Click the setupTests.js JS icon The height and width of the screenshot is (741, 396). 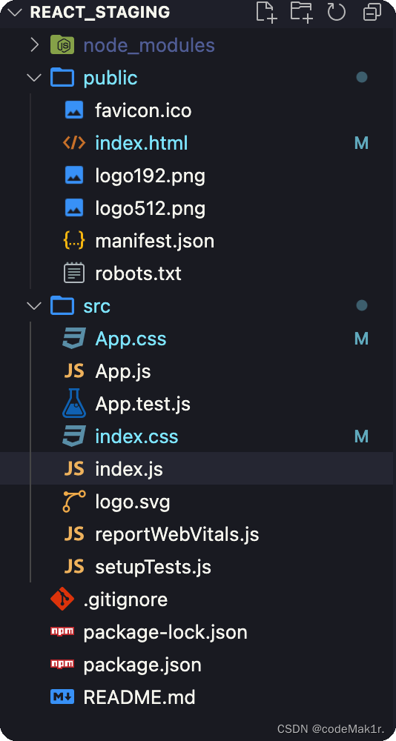(x=74, y=567)
